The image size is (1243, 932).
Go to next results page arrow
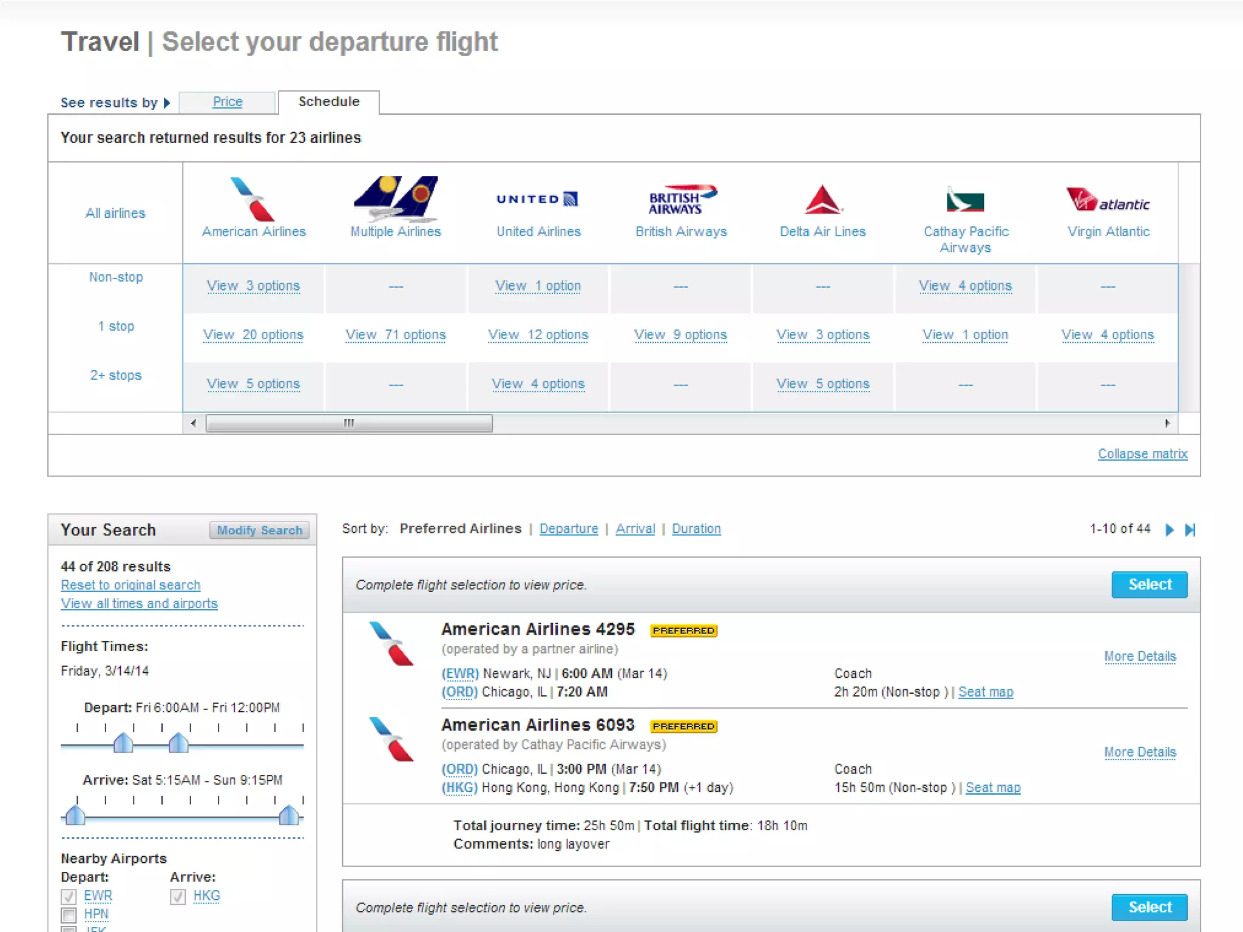(1169, 530)
